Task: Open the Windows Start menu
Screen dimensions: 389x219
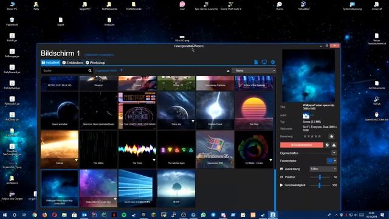Action: click(x=5, y=215)
